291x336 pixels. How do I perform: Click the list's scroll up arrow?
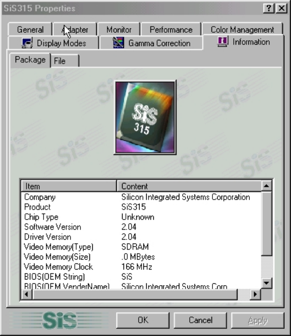pyautogui.click(x=266, y=186)
